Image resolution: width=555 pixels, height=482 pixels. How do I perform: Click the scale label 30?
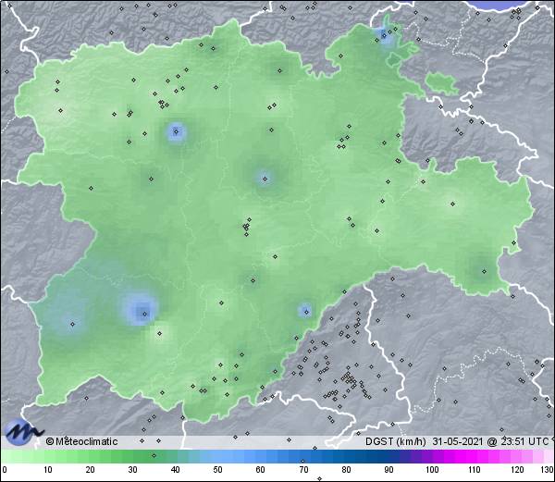coord(132,470)
